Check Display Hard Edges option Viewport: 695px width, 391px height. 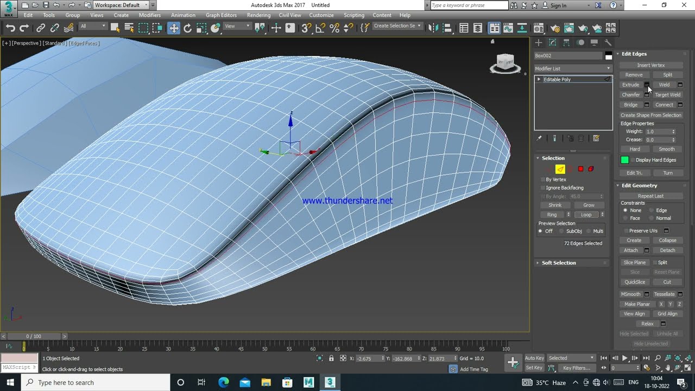coord(633,160)
